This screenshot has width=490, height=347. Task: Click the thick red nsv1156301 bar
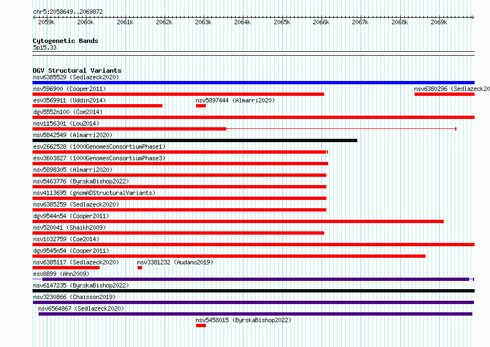coord(129,129)
